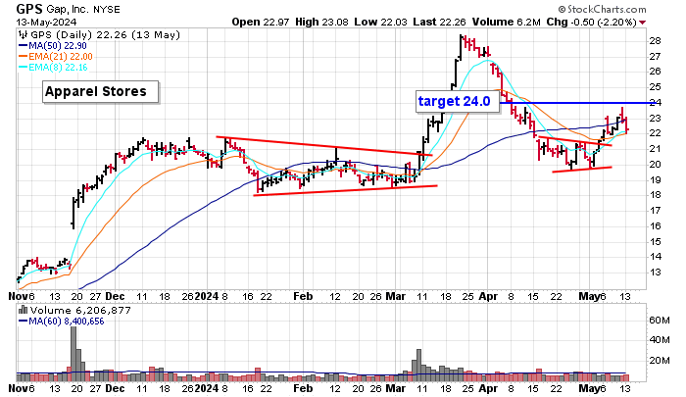The height and width of the screenshot is (397, 686).
Task: Click the 'target 24.0' annotation label
Action: [458, 102]
